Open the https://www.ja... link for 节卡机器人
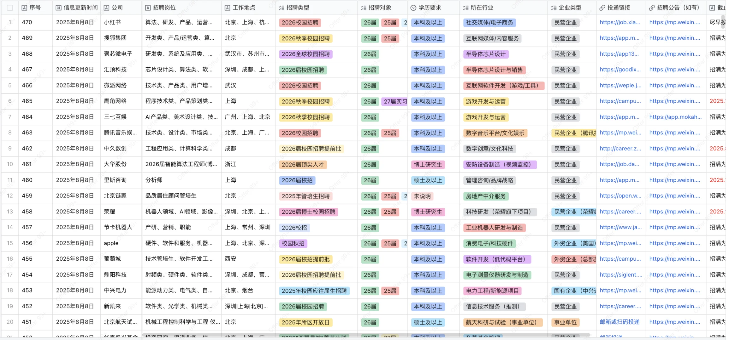Viewport: 729px width, 340px height. coord(621,227)
